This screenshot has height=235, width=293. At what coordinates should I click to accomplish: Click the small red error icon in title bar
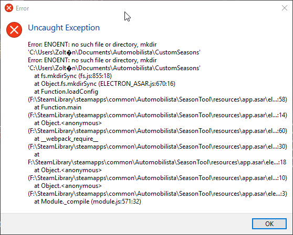pyautogui.click(x=9, y=8)
